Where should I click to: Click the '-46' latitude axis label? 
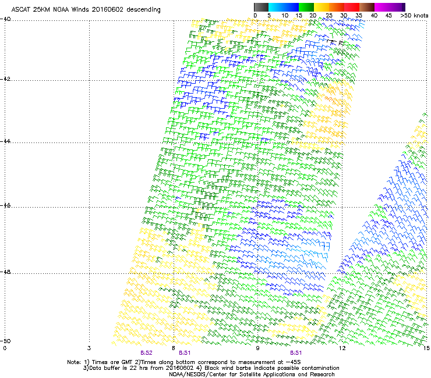point(5,206)
